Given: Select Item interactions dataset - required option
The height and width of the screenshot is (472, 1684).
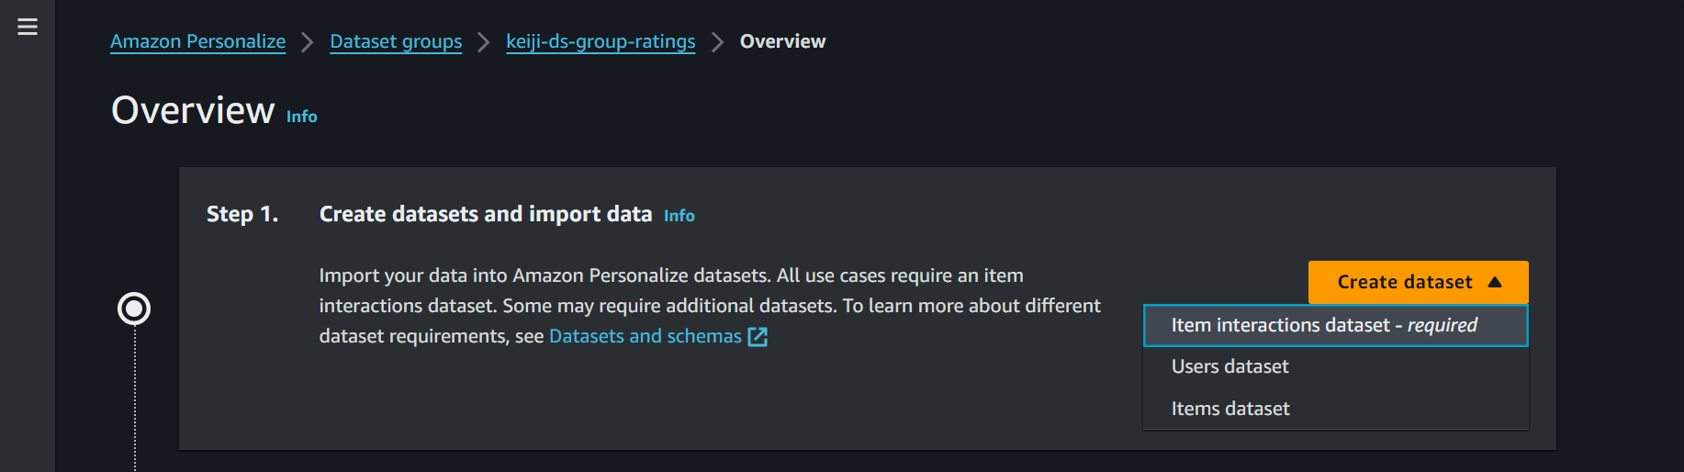Looking at the screenshot, I should [x=1324, y=325].
